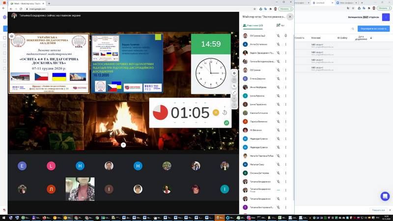
Task: Reload the meet.google.com page
Action: [21, 9]
